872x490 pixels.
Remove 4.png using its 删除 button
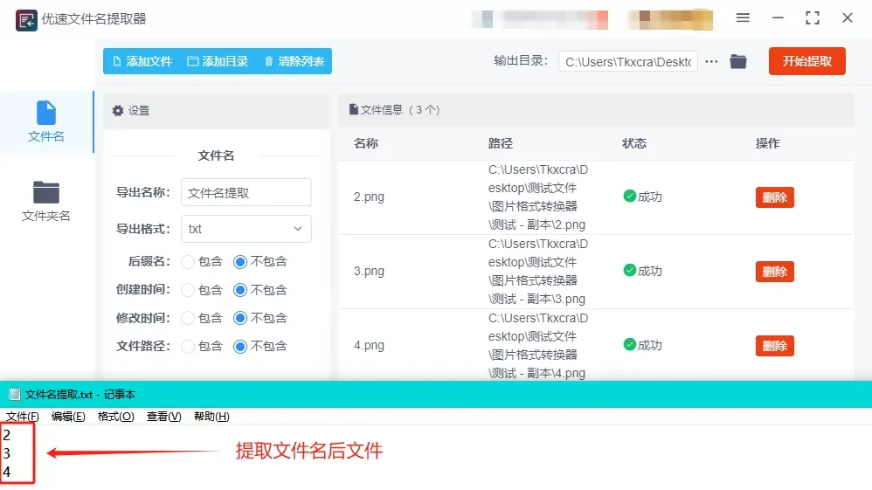click(774, 346)
